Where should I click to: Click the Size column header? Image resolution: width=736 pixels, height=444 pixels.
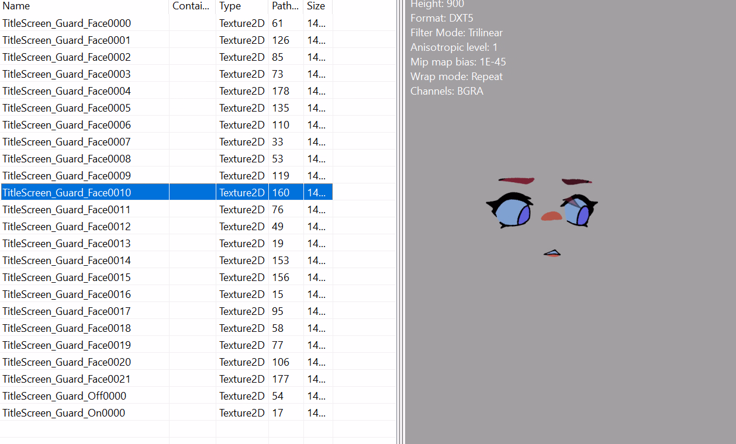point(316,6)
